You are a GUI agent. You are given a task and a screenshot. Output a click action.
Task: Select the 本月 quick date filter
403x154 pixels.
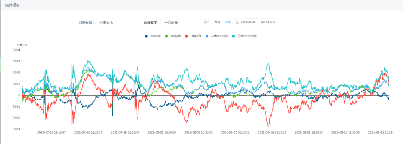click(217, 23)
